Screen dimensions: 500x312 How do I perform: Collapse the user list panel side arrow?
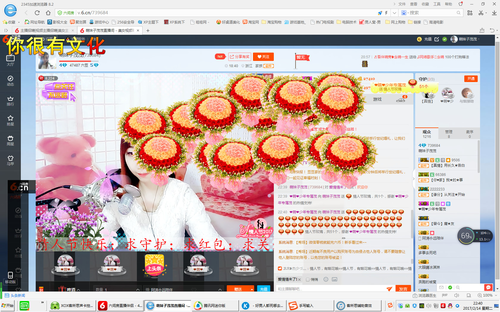pyautogui.click(x=413, y=179)
